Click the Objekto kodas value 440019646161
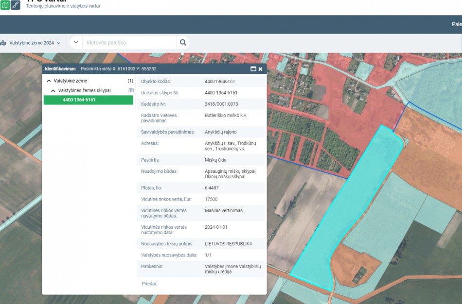The width and height of the screenshot is (462, 304). [220, 82]
